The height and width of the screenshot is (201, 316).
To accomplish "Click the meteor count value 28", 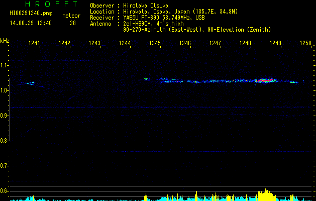I will point(73,23).
